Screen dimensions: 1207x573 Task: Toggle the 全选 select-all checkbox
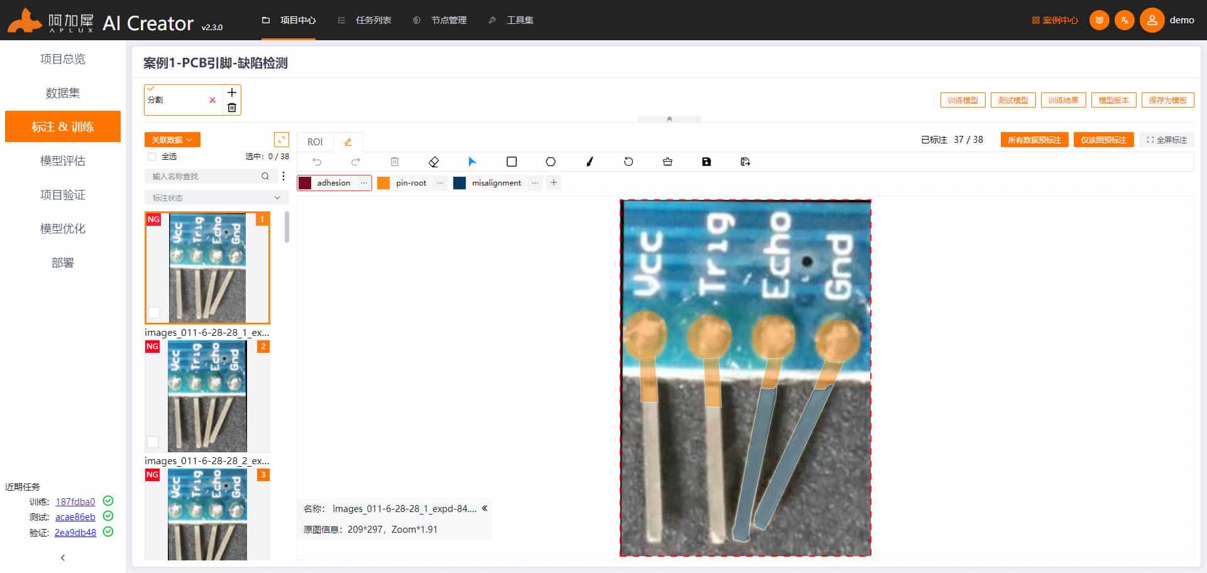click(x=152, y=157)
